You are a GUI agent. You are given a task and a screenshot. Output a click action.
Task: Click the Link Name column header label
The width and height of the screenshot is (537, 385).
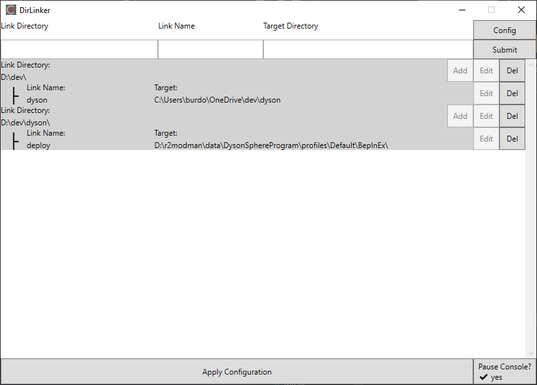coord(176,26)
